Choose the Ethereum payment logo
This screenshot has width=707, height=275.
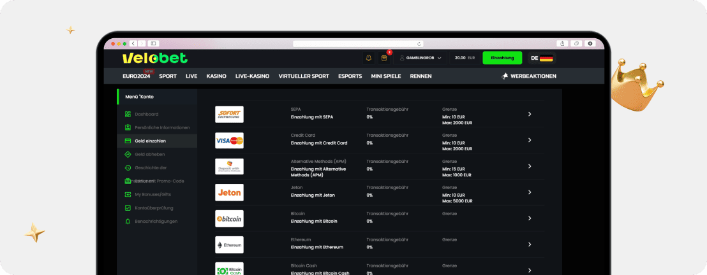coord(229,244)
